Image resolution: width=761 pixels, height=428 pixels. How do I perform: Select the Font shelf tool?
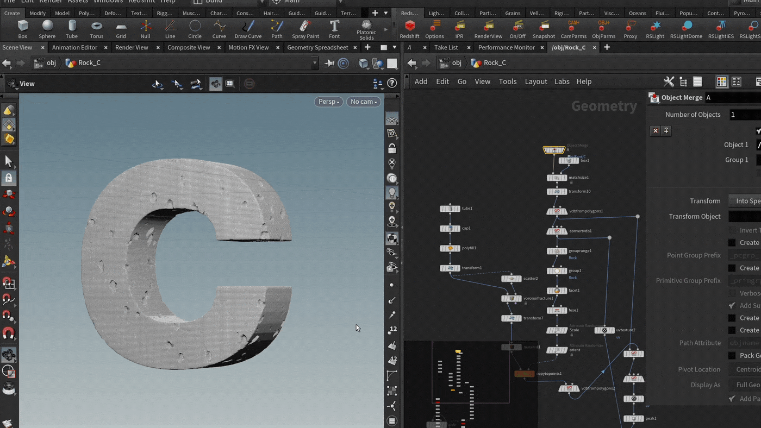[x=334, y=29]
